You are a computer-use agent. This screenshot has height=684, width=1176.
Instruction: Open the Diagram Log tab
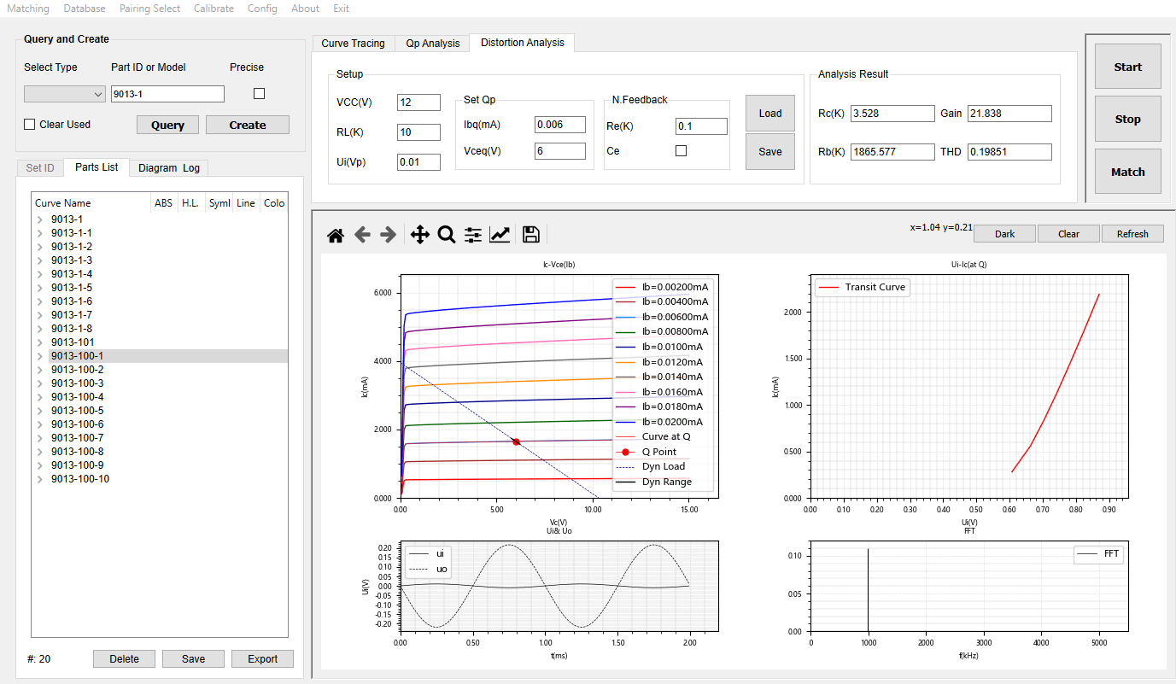tap(168, 168)
